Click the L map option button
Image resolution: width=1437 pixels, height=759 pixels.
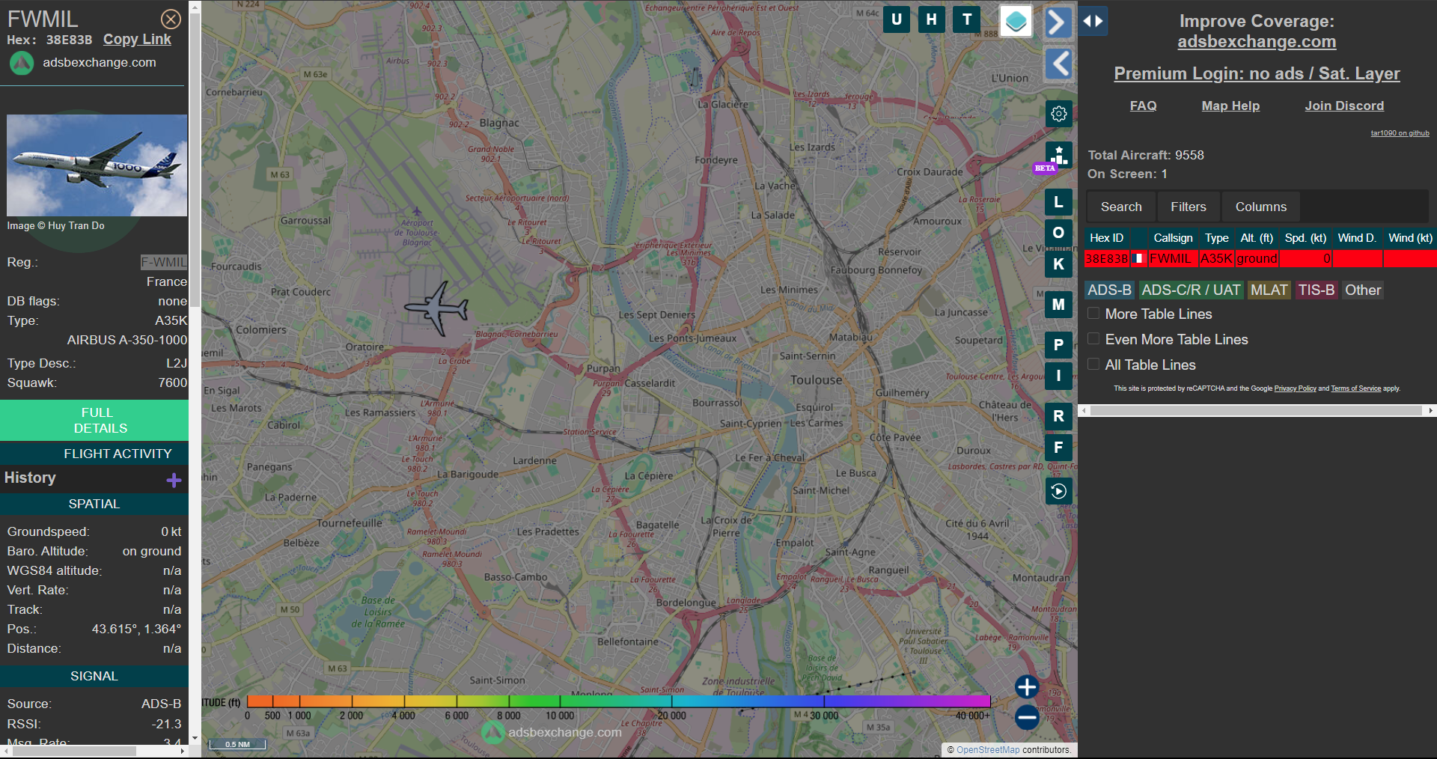1058,202
